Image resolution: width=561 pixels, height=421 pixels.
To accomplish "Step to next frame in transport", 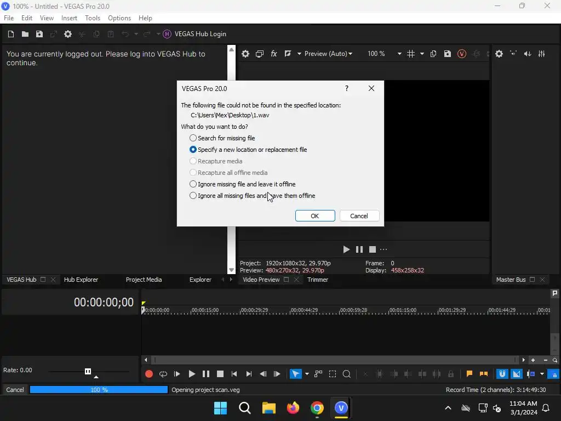I will click(277, 374).
